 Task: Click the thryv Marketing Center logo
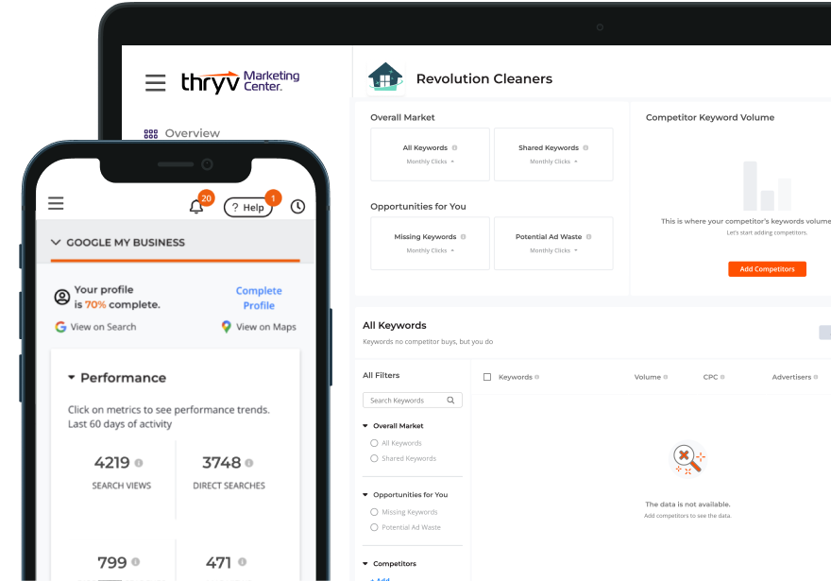coord(240,82)
